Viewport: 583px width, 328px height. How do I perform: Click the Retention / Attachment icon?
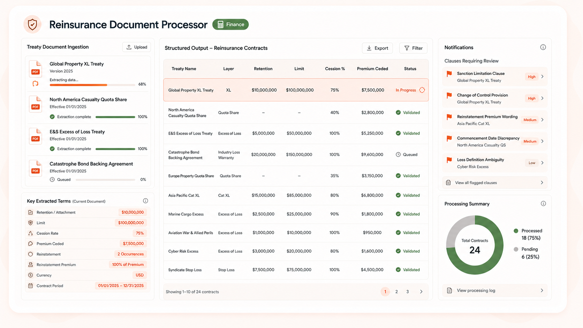pyautogui.click(x=31, y=212)
